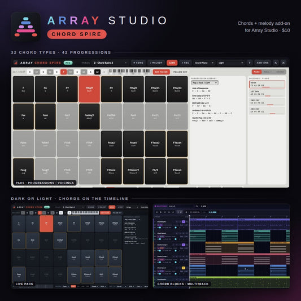Image resolution: width=301 pixels, height=301 pixels.
Task: Enable the KEY FILTER toggle in light window
Action: [x=162, y=72]
